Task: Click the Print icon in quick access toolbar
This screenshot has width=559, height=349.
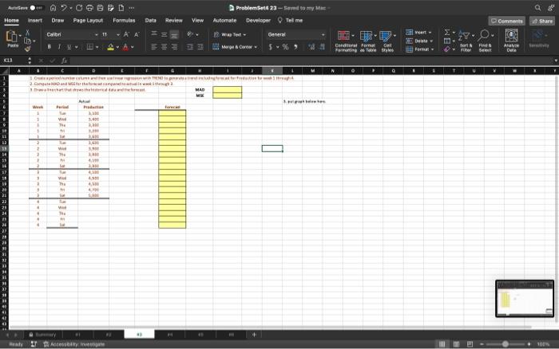Action: 89,8
